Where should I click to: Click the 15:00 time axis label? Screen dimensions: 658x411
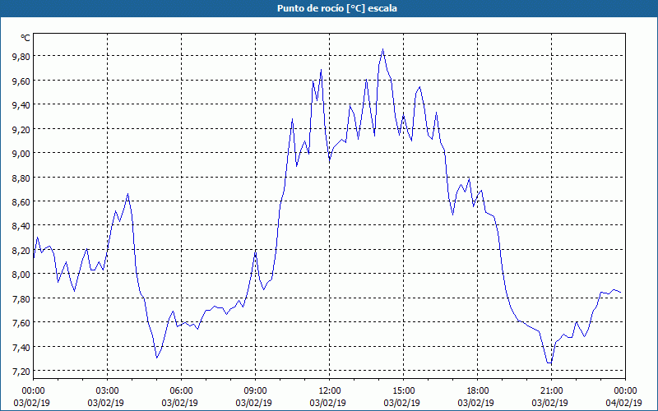point(403,391)
